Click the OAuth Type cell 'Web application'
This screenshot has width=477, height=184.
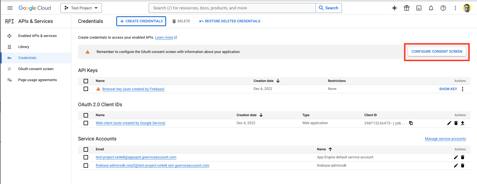coord(315,123)
